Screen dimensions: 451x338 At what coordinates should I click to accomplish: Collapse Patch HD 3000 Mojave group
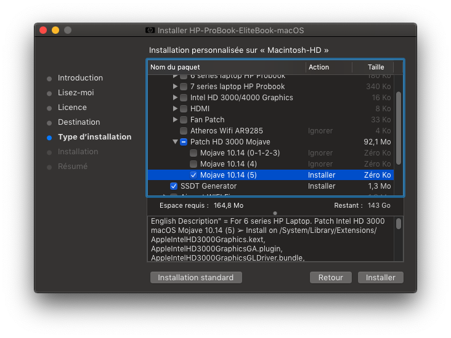[175, 142]
